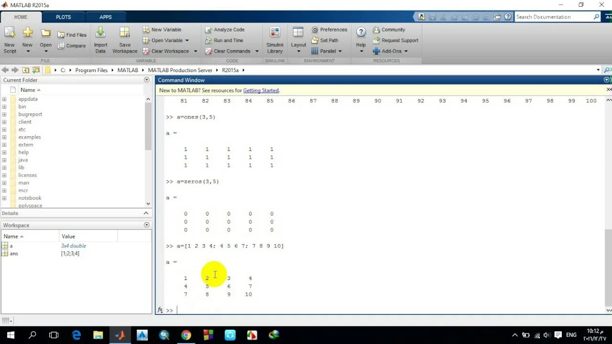Click Compare files
The image size is (612, 344).
tap(72, 46)
